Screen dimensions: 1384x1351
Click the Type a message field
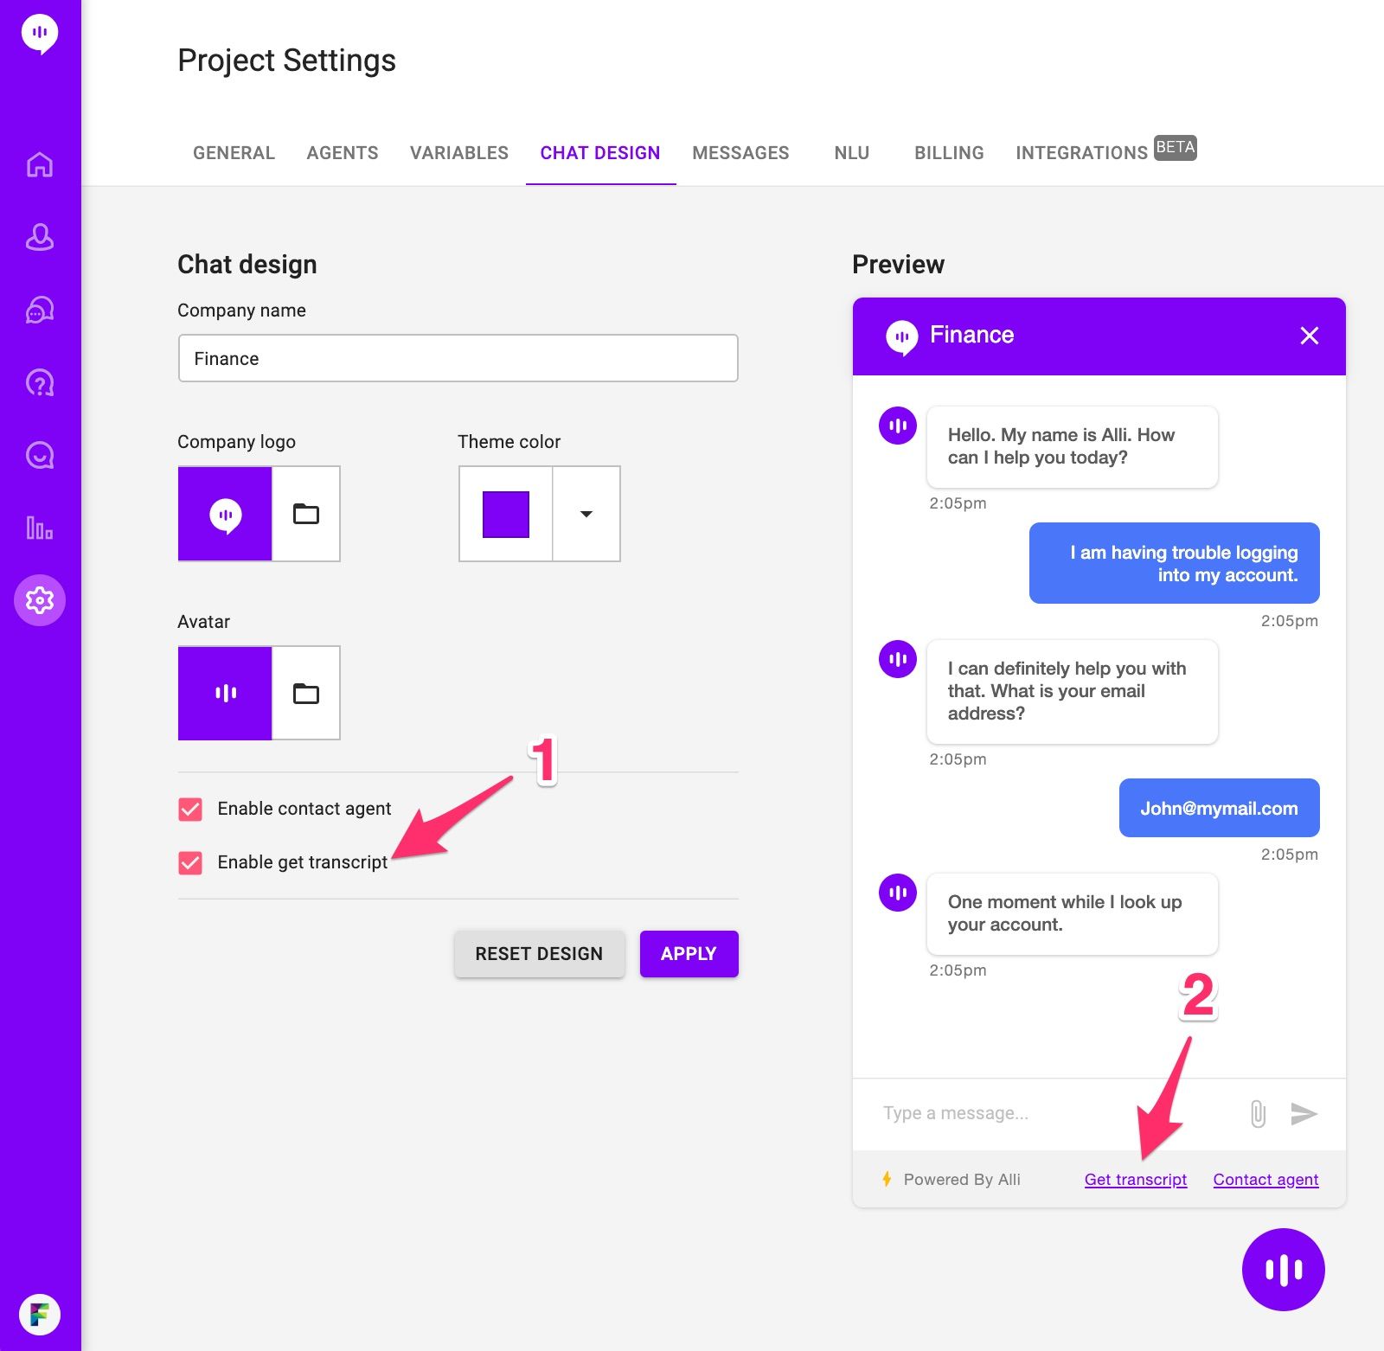tap(1055, 1113)
